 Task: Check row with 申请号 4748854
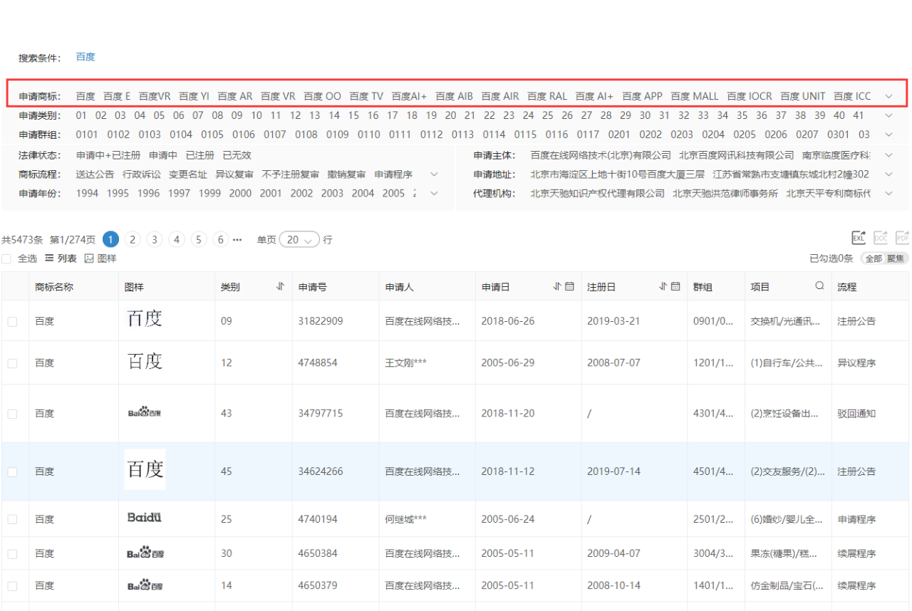(x=13, y=363)
